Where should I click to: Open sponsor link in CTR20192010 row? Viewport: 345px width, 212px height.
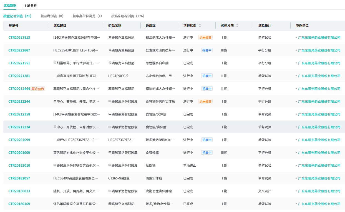click(319, 166)
